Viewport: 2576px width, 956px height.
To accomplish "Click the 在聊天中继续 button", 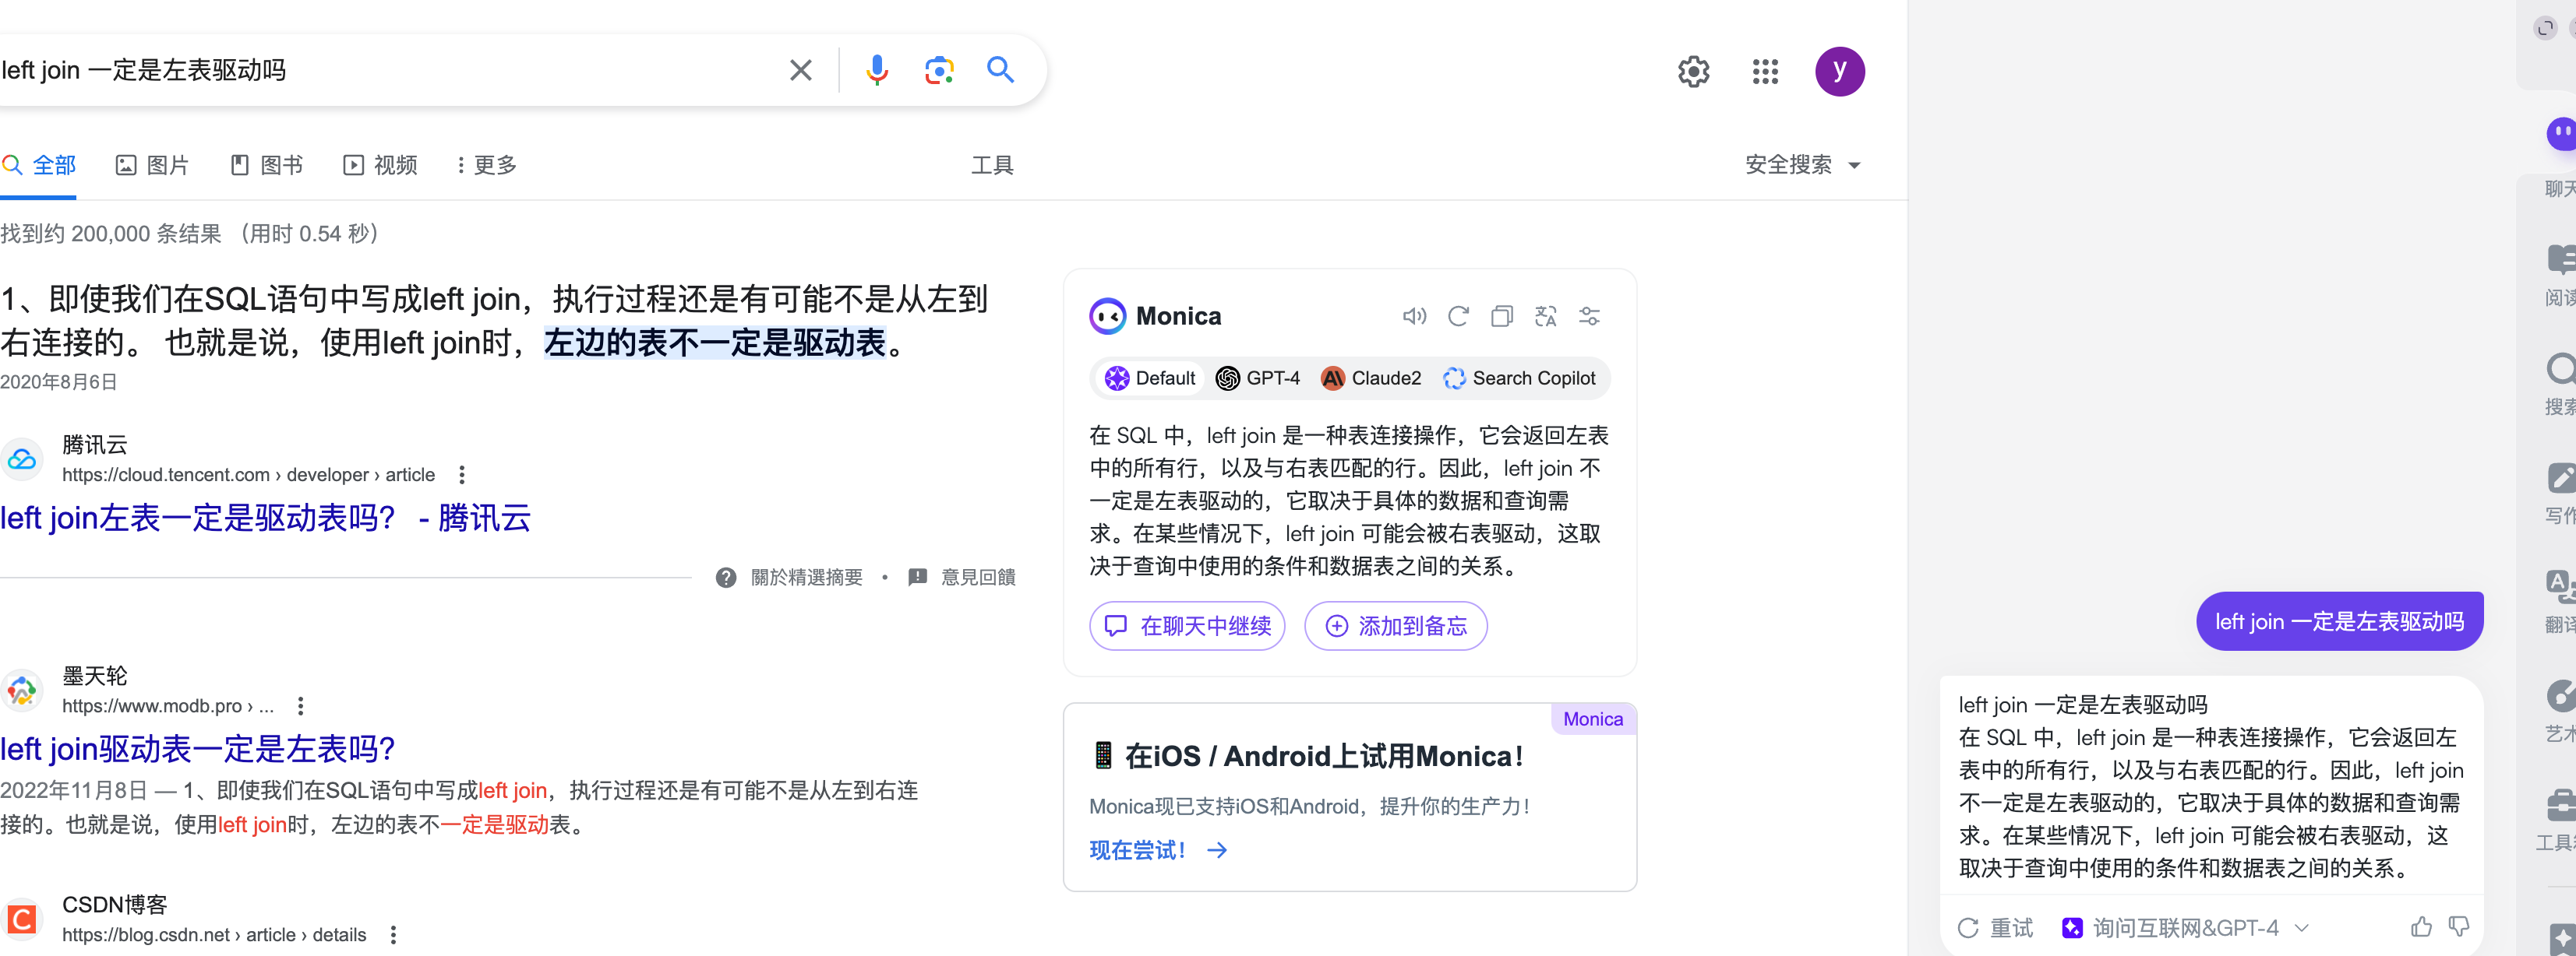I will tap(1187, 627).
